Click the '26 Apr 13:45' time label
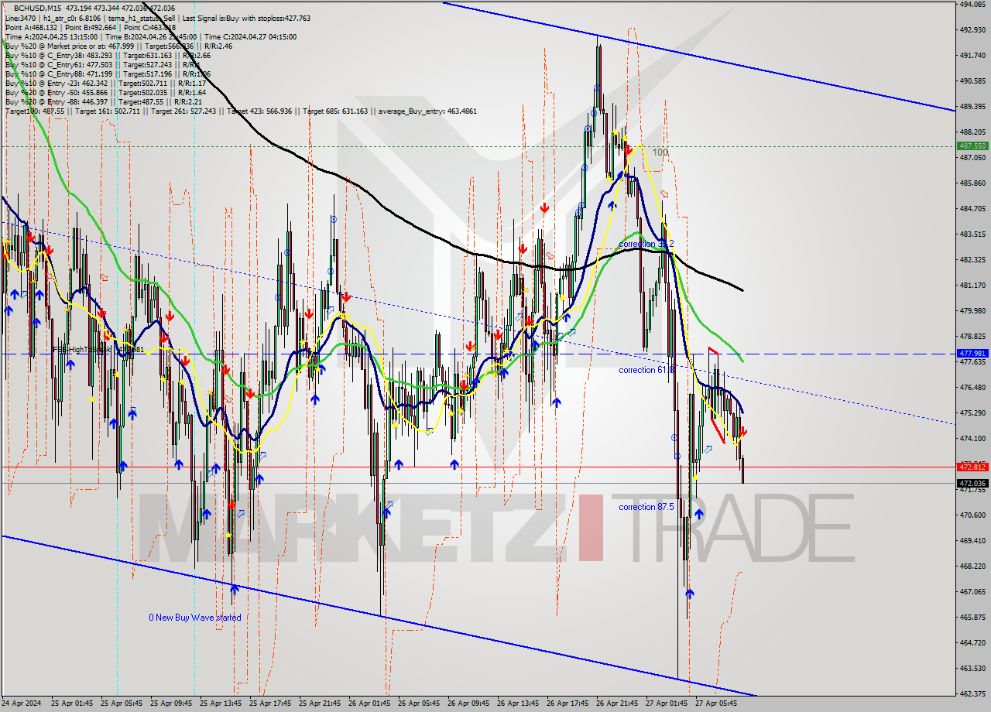Viewport: 991px width, 712px height. pyautogui.click(x=519, y=704)
